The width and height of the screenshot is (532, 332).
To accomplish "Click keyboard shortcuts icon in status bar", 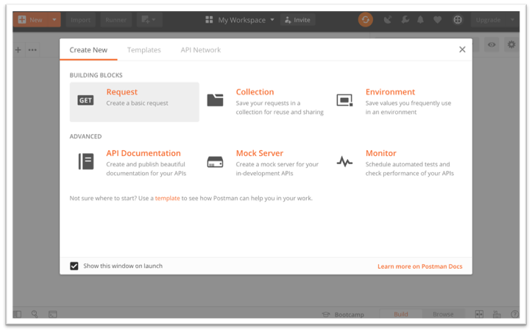I will [x=497, y=314].
